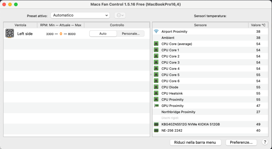This screenshot has width=272, height=149.
Task: Click the Ventola column header
Action: point(20,25)
